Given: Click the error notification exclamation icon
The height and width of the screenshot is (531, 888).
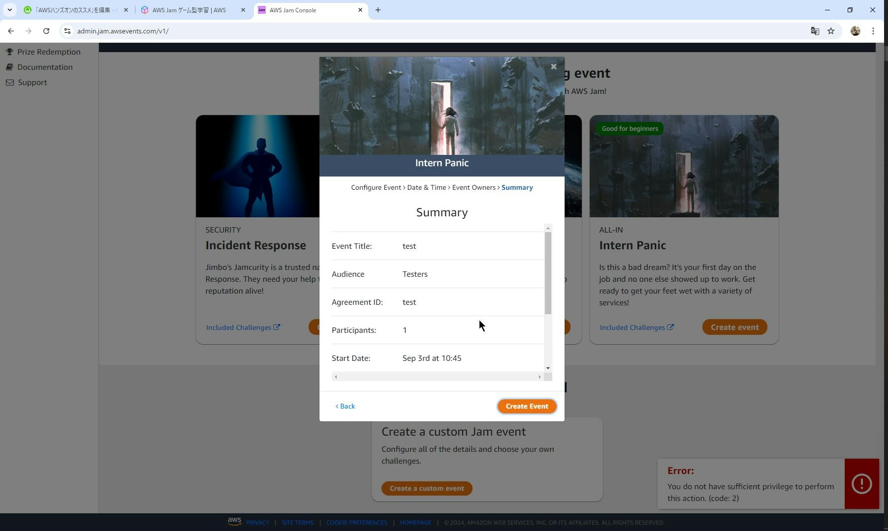Looking at the screenshot, I should [x=861, y=484].
